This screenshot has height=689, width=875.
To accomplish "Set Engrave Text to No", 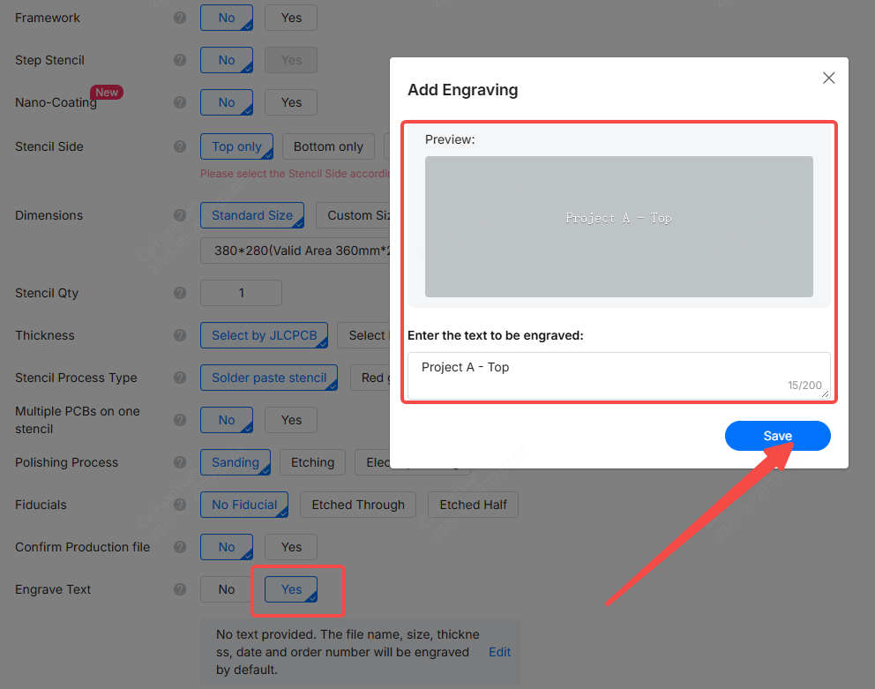I will pos(227,590).
